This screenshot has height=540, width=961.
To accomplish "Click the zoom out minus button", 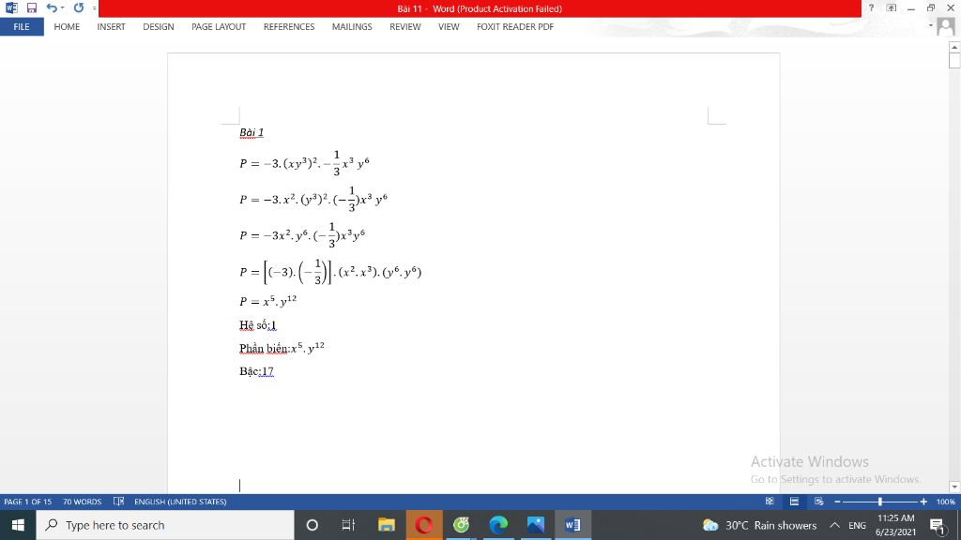I will tap(837, 502).
